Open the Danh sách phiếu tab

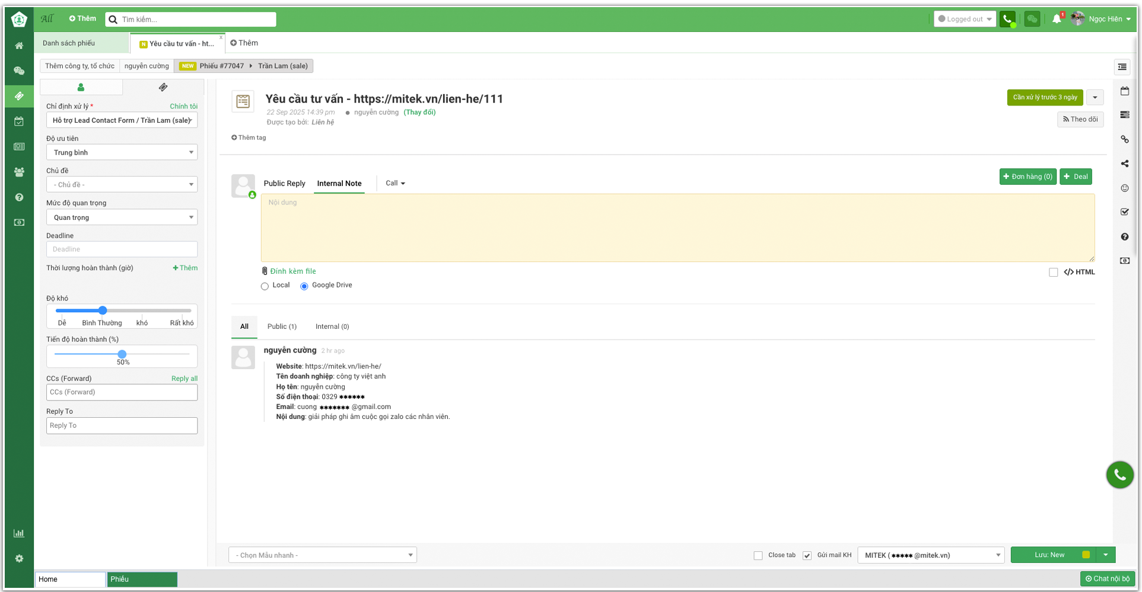tap(69, 43)
